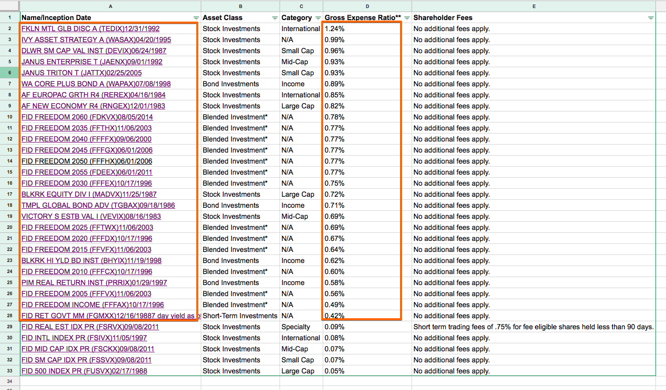The height and width of the screenshot is (390, 666).
Task: Open FID FREEDOM 2030 (FFFEX) link
Action: pyautogui.click(x=87, y=183)
